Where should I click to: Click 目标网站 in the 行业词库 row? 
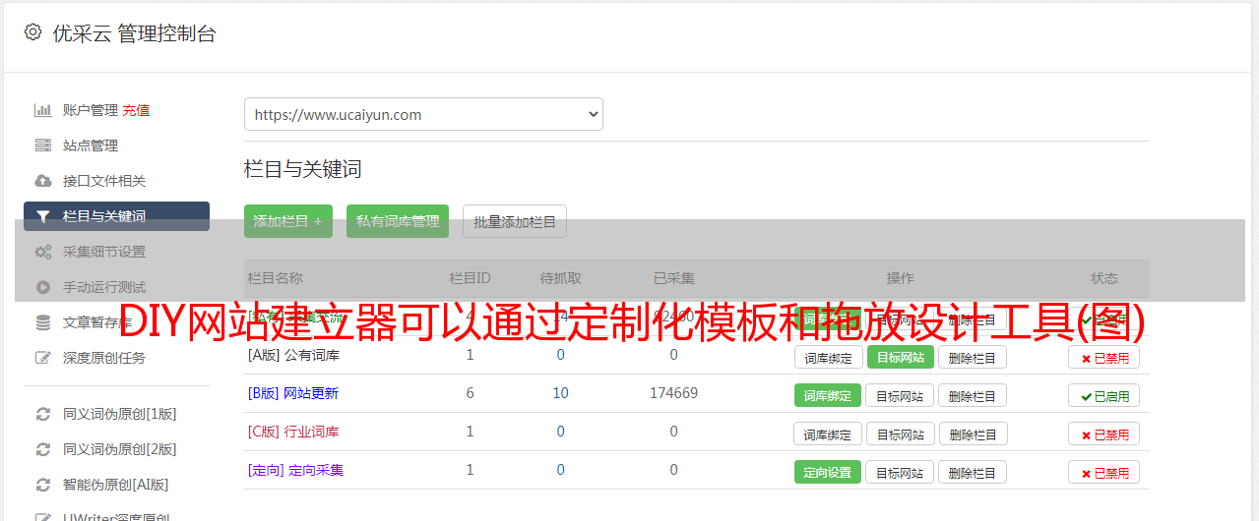[x=900, y=434]
